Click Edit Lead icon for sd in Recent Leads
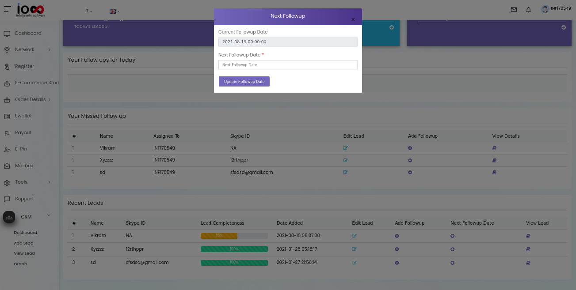The width and height of the screenshot is (576, 290). (x=354, y=263)
